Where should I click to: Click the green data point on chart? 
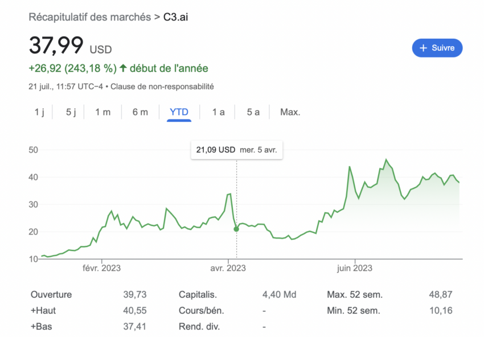pos(236,229)
